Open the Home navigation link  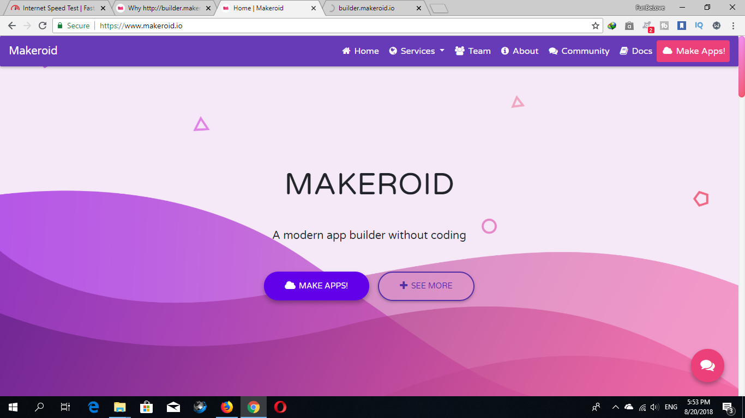361,51
